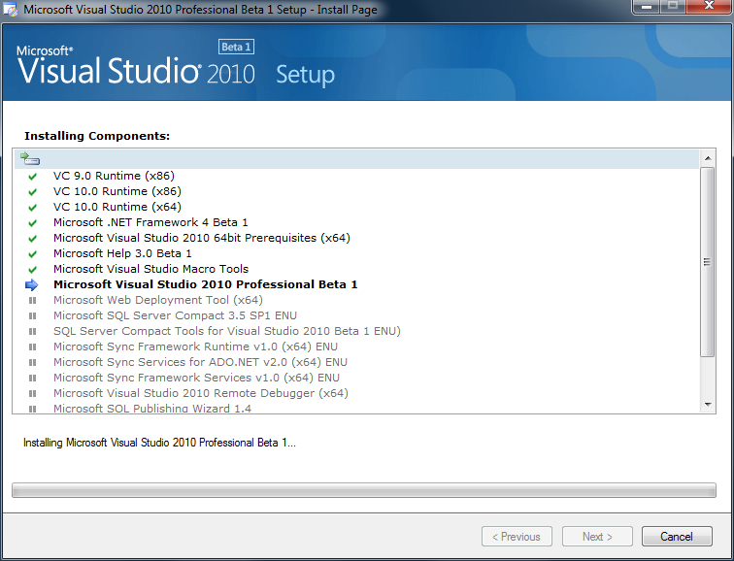The width and height of the screenshot is (734, 561).
Task: Select Microsoft .NET Framework 4 Beta 1
Action: (x=150, y=222)
